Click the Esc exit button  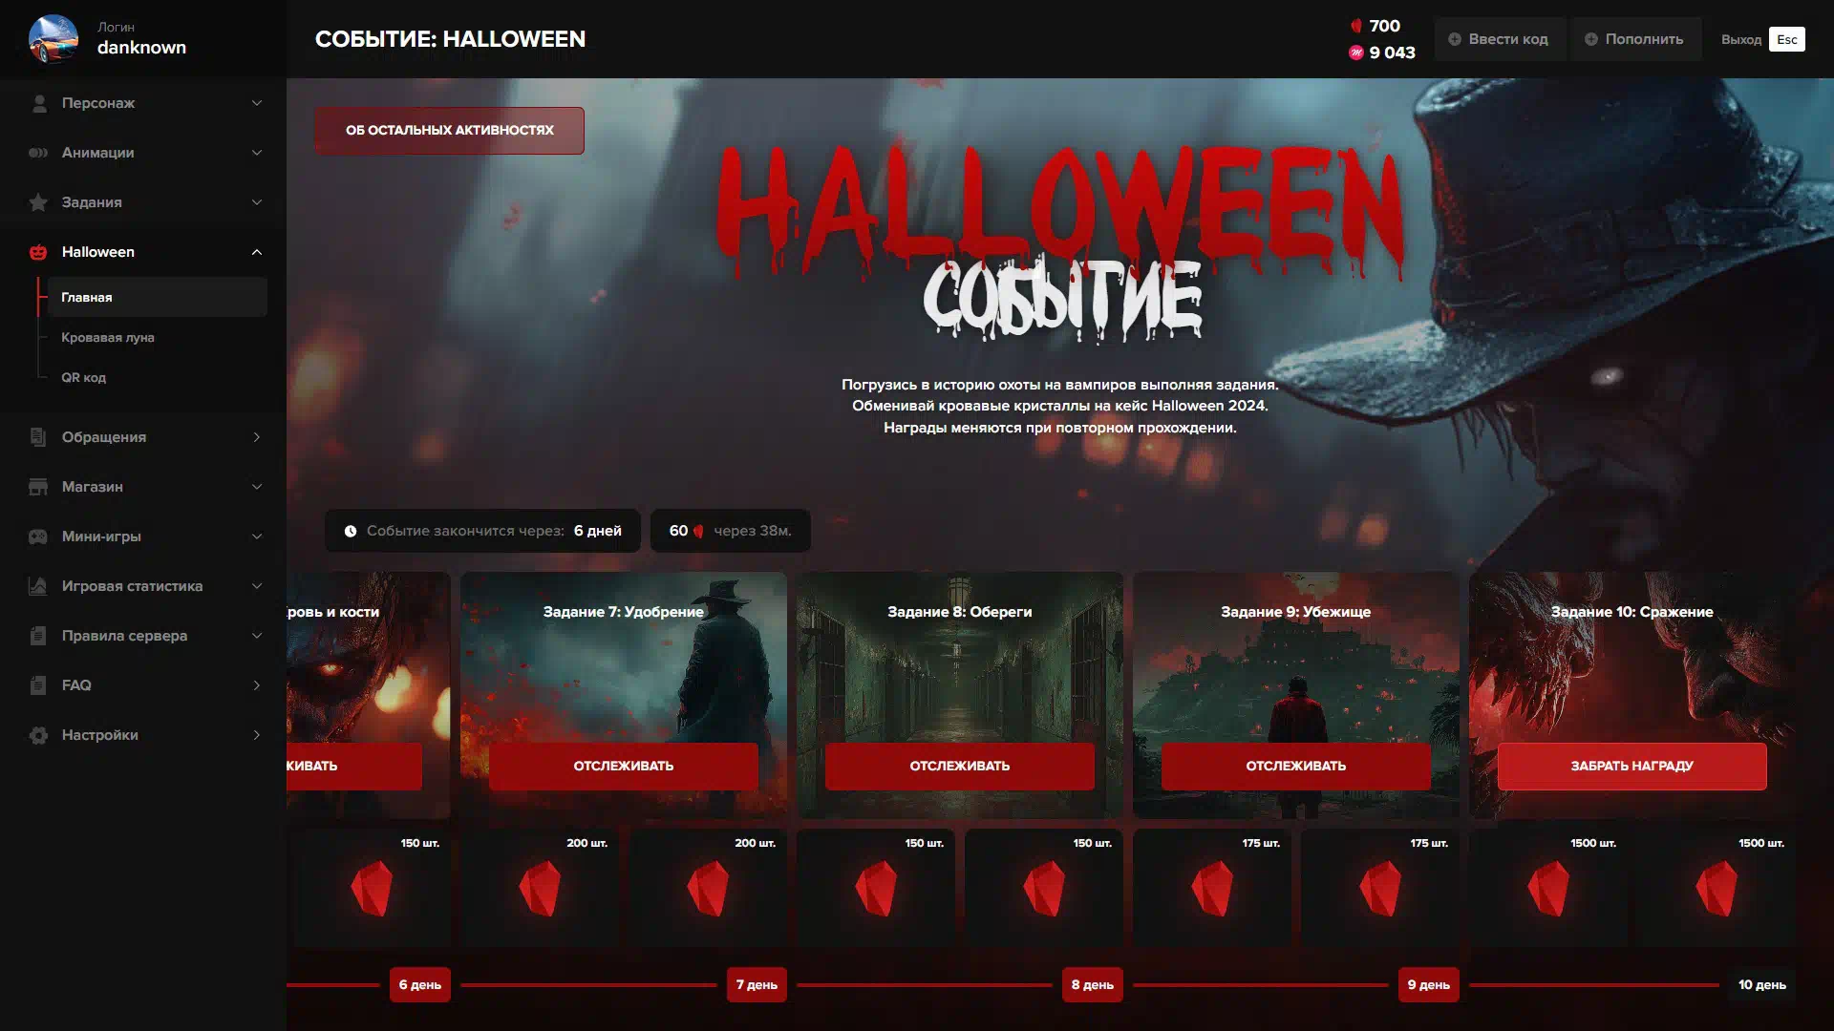coord(1786,39)
